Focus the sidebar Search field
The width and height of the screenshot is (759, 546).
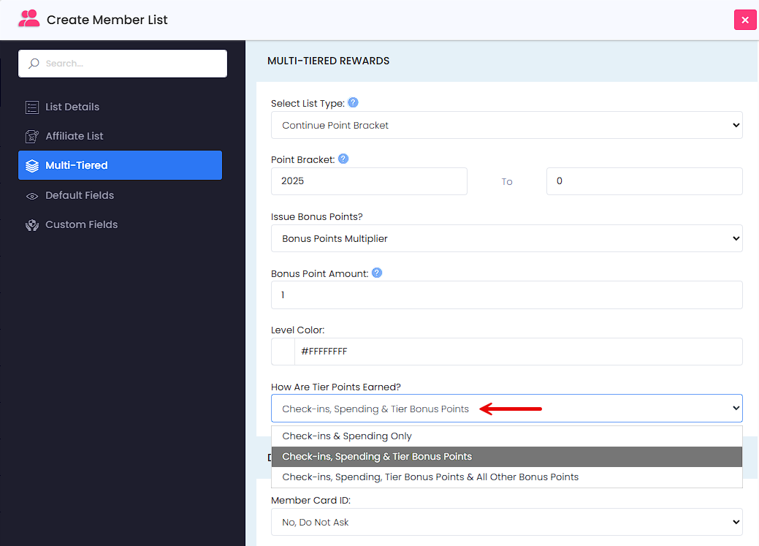[x=123, y=64]
